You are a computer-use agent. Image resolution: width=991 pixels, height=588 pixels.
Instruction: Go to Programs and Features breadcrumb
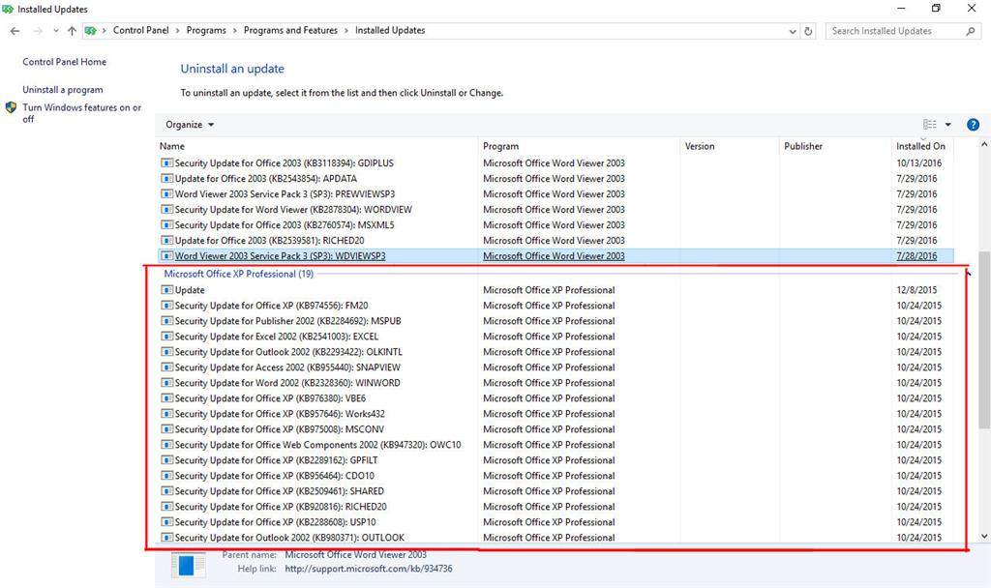point(290,30)
